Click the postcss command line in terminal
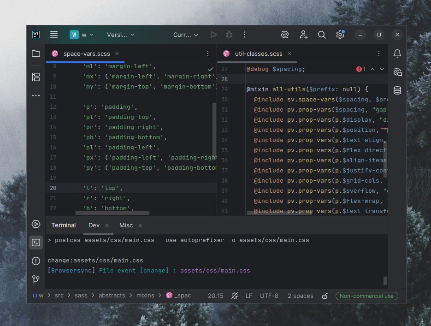This screenshot has width=431, height=326. click(178, 240)
